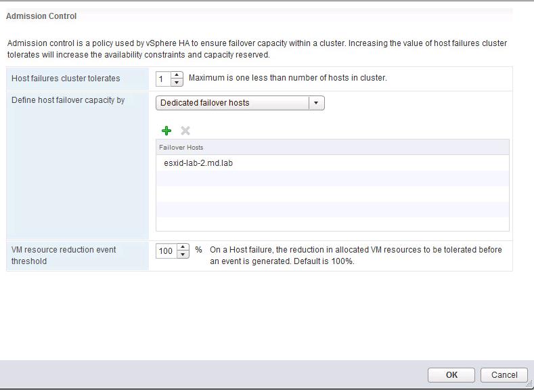Increase host failures cluster tolerates value
This screenshot has width=534, height=390.
177,75
